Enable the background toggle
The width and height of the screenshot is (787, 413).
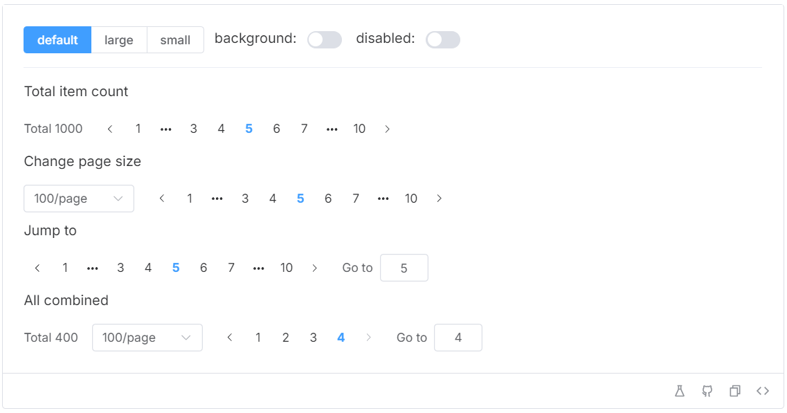(325, 39)
